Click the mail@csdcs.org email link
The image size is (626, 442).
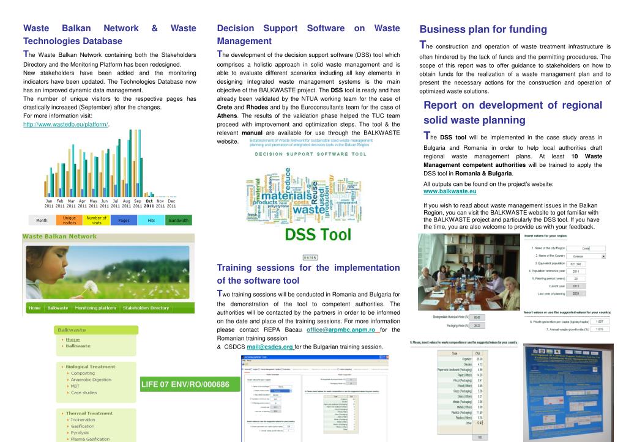pyautogui.click(x=269, y=347)
